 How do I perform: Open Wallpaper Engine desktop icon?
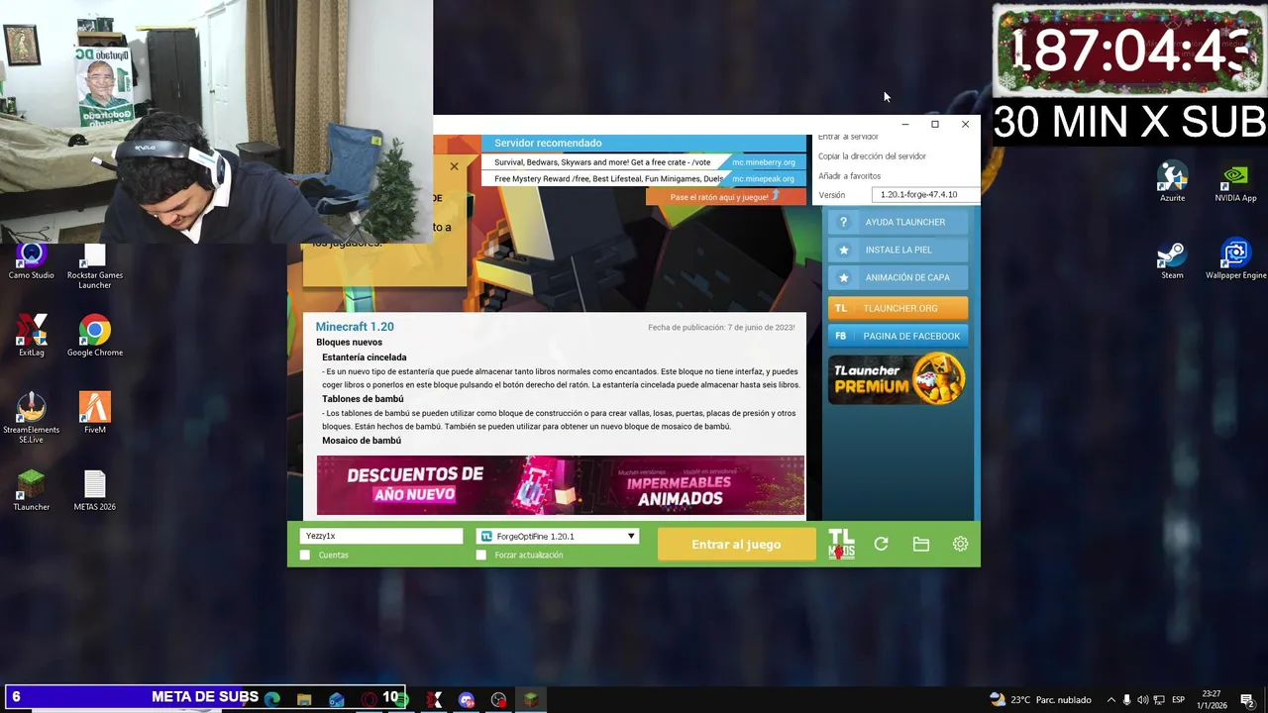coord(1235,259)
